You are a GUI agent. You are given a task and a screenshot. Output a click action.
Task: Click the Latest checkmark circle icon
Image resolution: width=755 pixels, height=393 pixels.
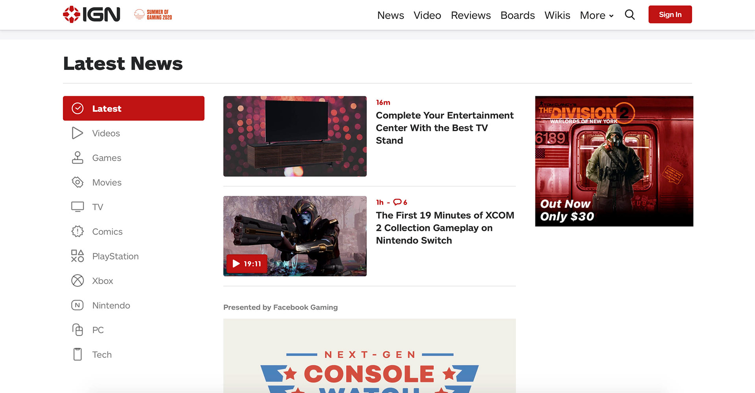[78, 108]
